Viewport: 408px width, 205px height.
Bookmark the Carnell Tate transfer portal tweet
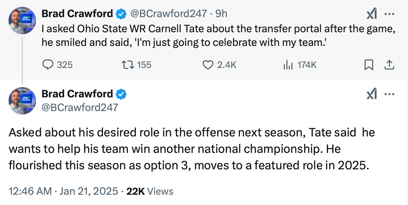point(369,64)
